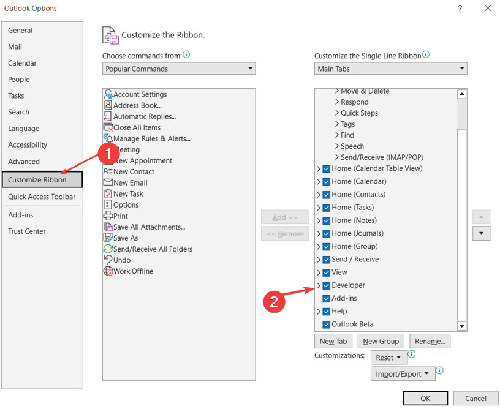Expand the Home (Journals) tab node
Viewport: 500px width, 409px height.
[318, 233]
